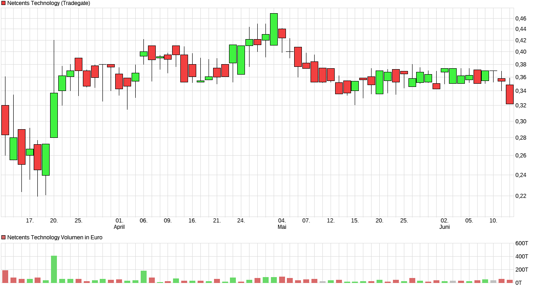Click the first red volume bar at the left end
535x288 pixels.
tap(5, 277)
